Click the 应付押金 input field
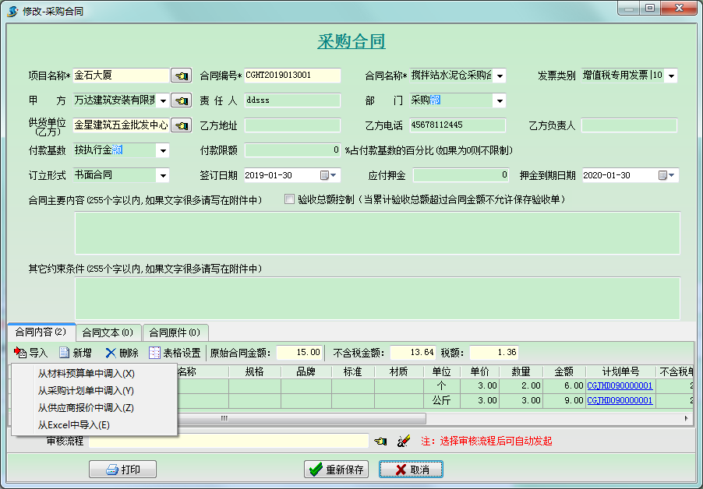Screen dimensions: 703x489 pyautogui.click(x=461, y=175)
